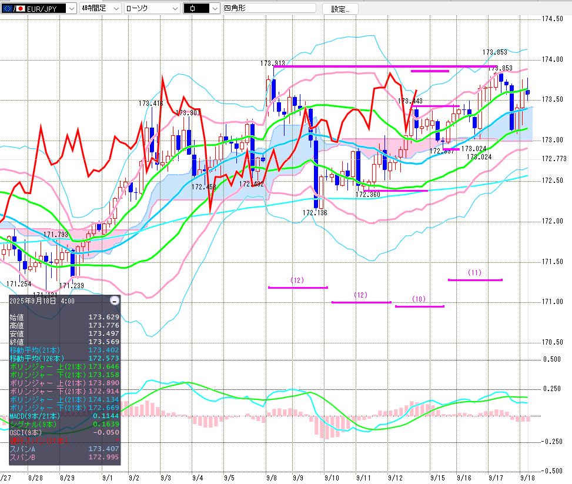Open the EUR/JPY currency pair dropdown
This screenshot has width=572, height=484.
72,9
